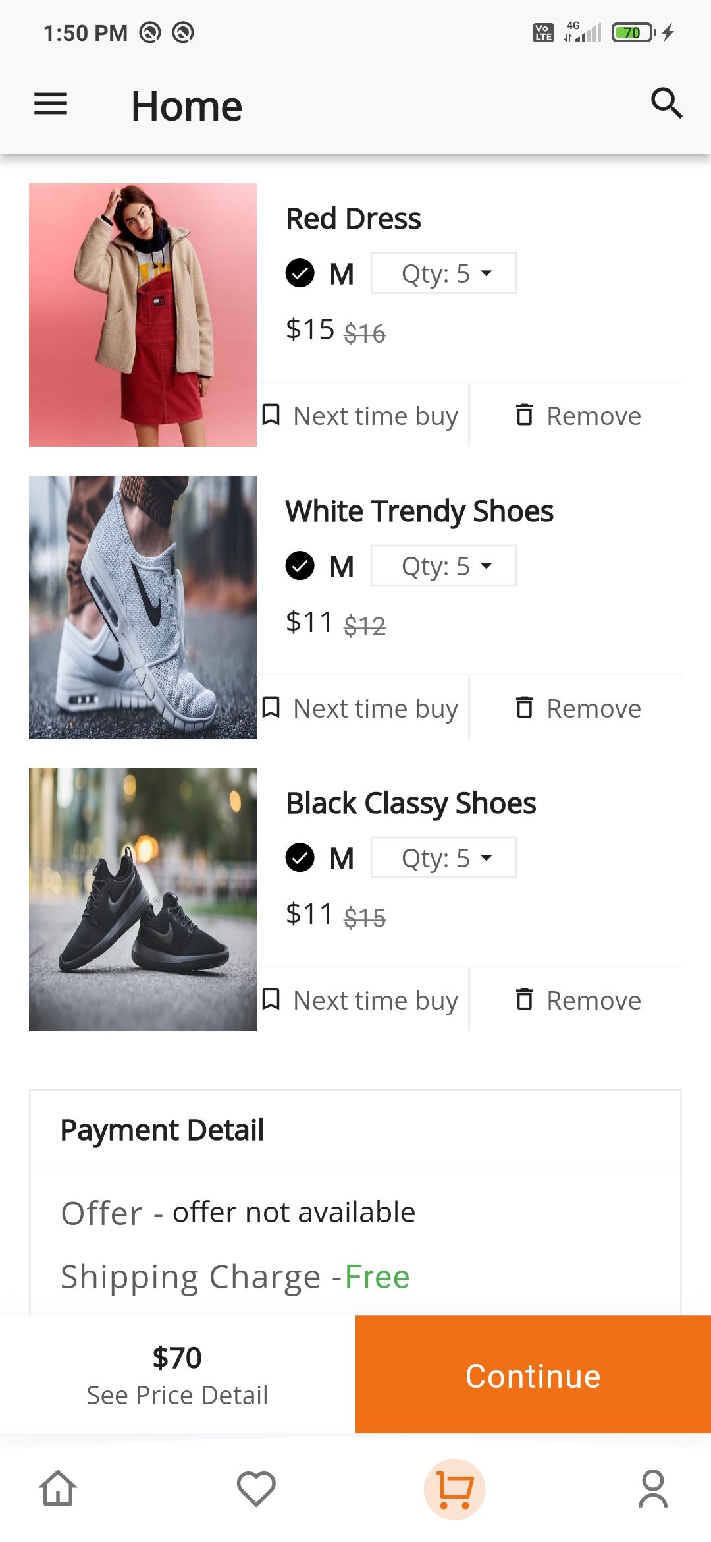Open the profile account icon
Screen dimensions: 711x1542
pyautogui.click(x=652, y=1489)
